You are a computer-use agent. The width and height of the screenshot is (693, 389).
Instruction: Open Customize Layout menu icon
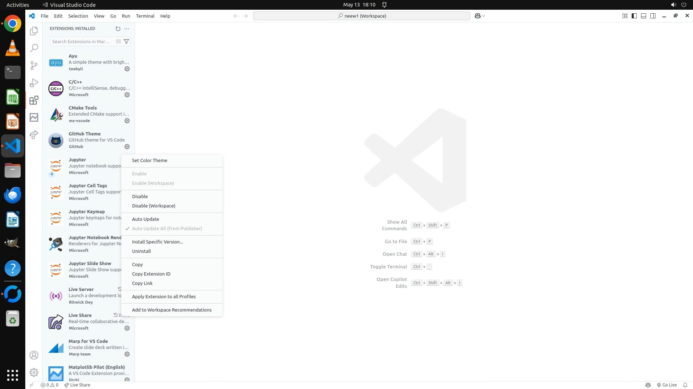pyautogui.click(x=625, y=16)
